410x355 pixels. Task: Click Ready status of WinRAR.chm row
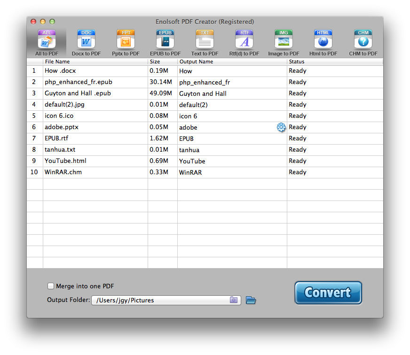click(x=297, y=172)
